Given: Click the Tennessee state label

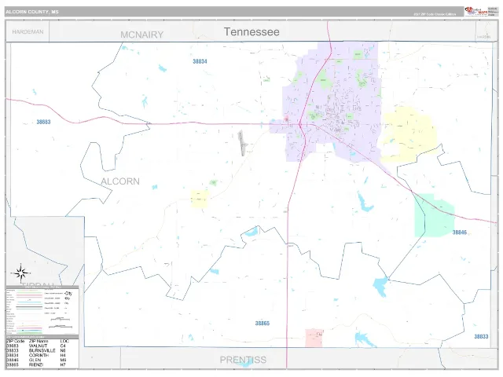Looking at the screenshot, I should pyautogui.click(x=251, y=31).
